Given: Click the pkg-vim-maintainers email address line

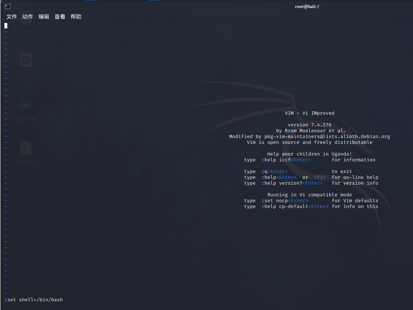Looking at the screenshot, I should click(x=310, y=136).
